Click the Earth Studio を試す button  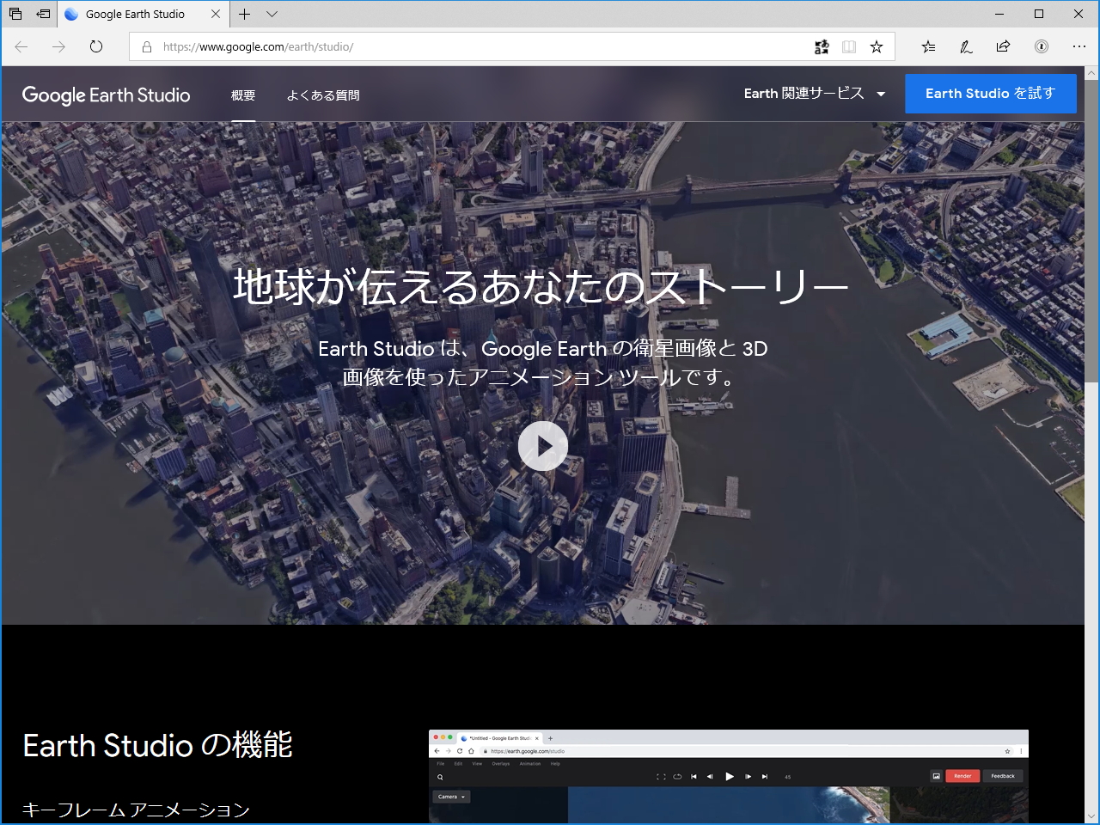(x=990, y=93)
